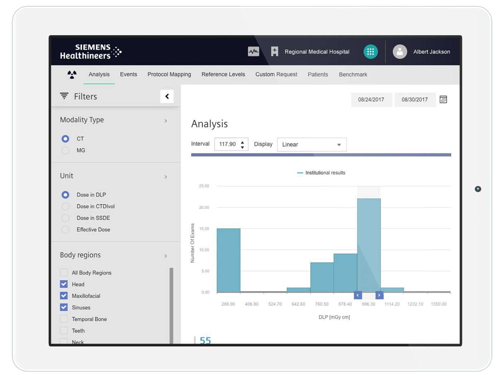Open the Display Linear dropdown
The width and height of the screenshot is (504, 378).
pyautogui.click(x=311, y=145)
